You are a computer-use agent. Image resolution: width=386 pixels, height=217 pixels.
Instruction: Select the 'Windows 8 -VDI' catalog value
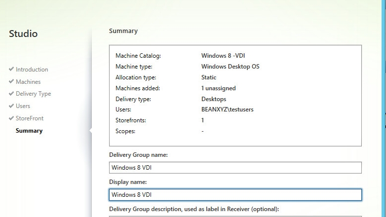pos(223,56)
